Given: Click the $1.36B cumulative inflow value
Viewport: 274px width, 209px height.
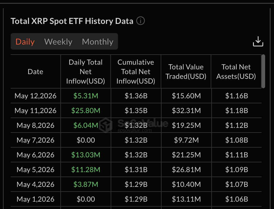Looking at the screenshot, I should point(136,96).
